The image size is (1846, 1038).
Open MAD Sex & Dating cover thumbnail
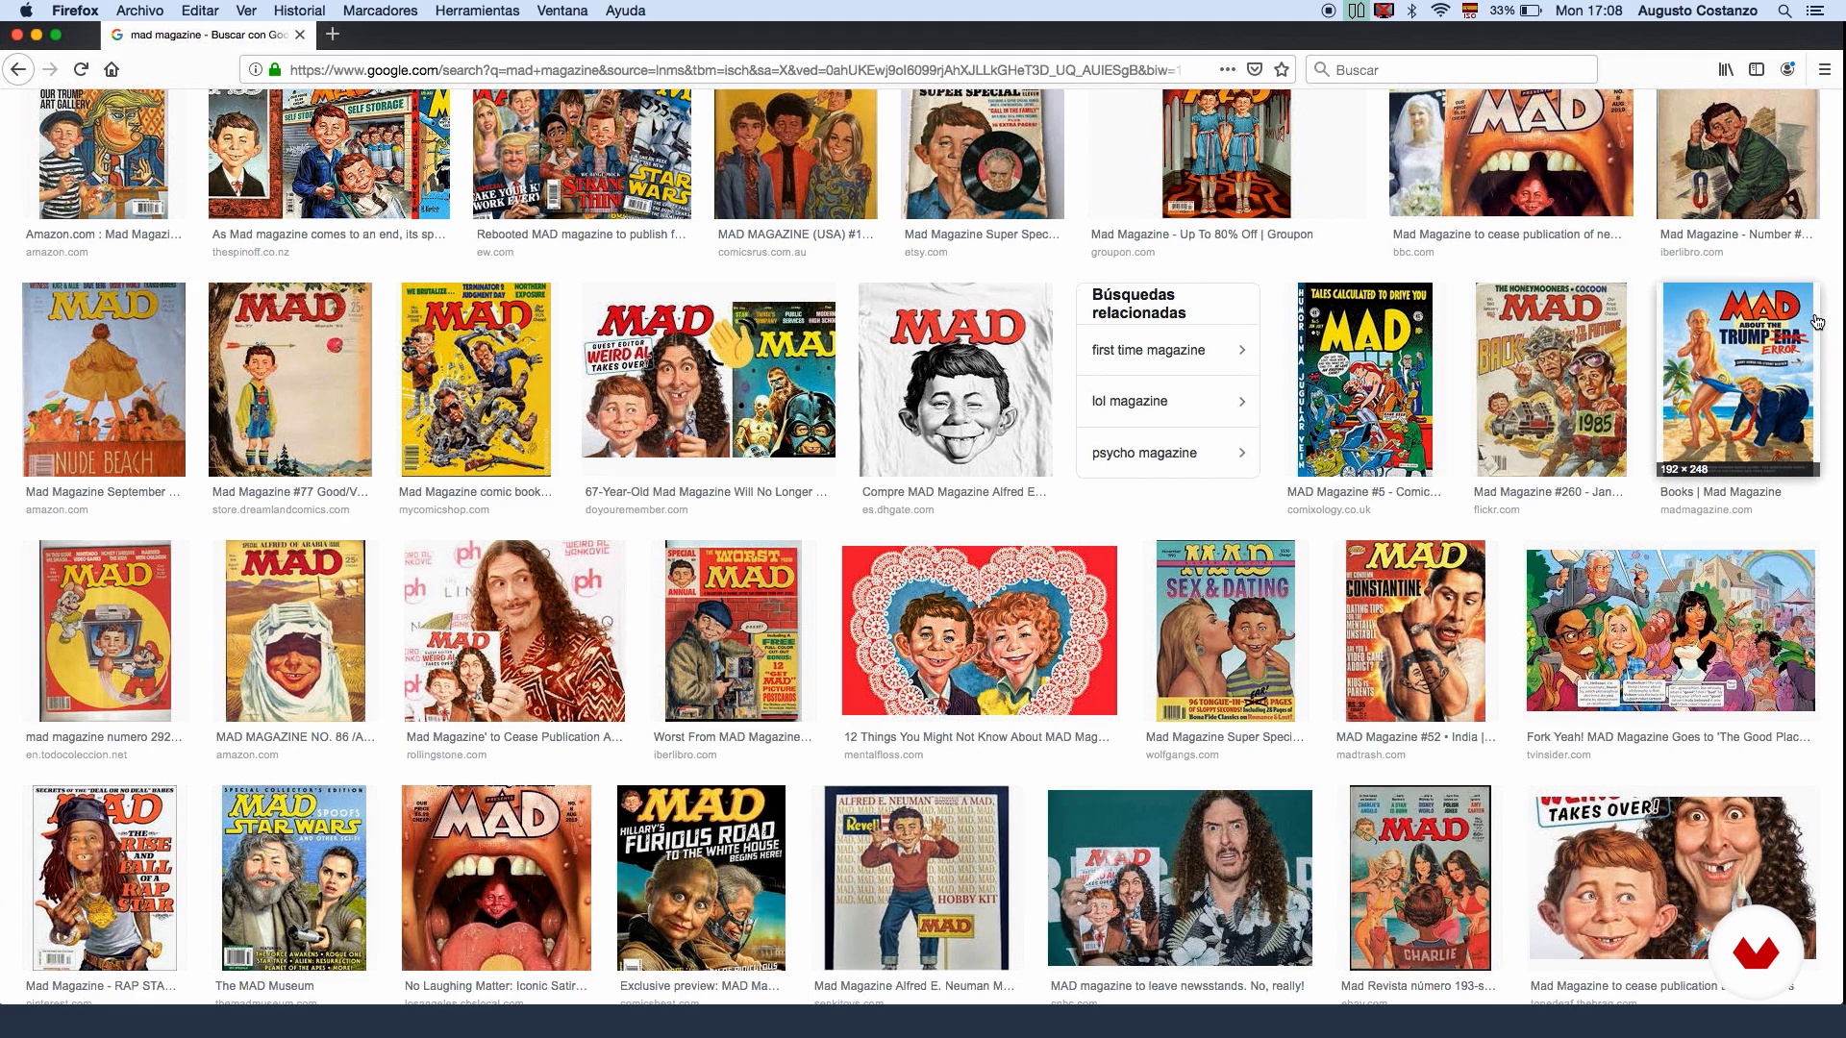[1226, 630]
